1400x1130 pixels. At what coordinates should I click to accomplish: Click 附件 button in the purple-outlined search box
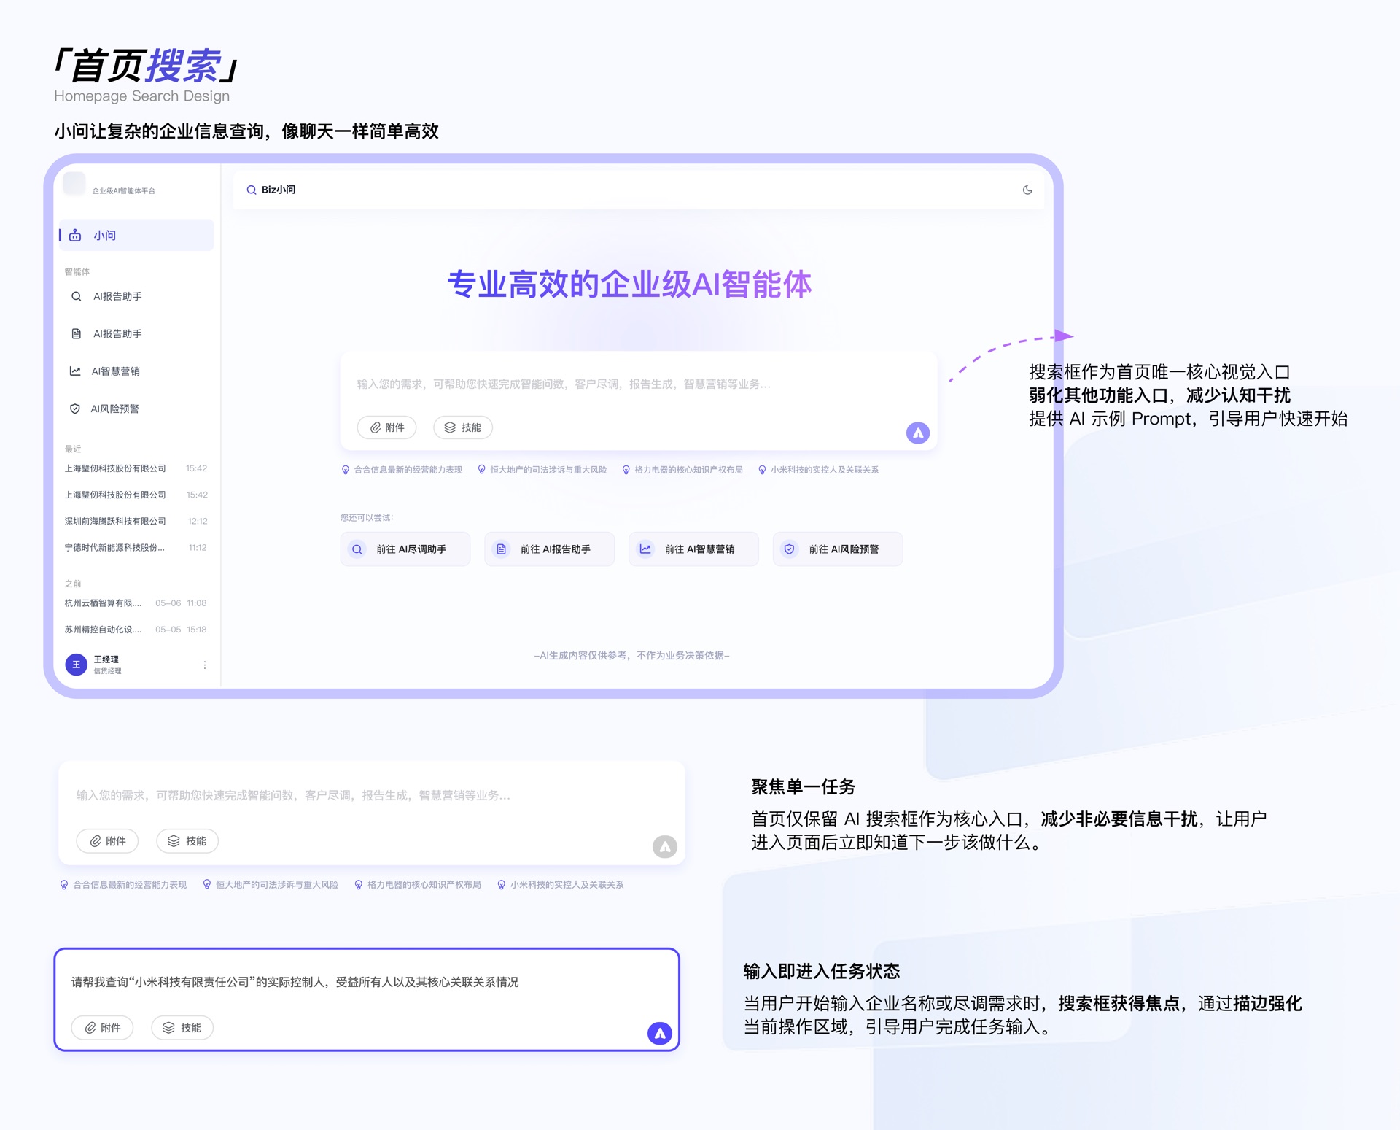tap(102, 1028)
